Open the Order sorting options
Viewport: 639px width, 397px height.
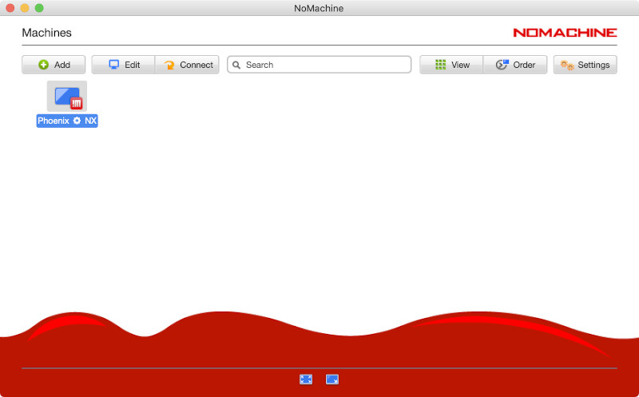point(502,65)
